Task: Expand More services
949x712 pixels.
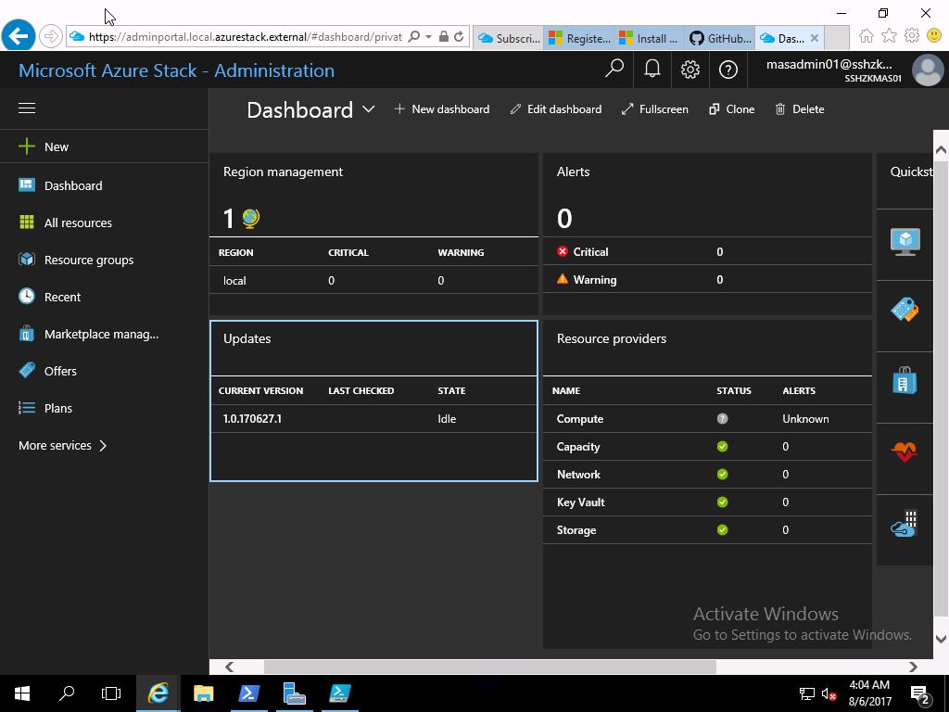Action: (x=63, y=446)
